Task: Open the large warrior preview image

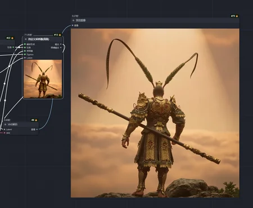Action: click(155, 113)
